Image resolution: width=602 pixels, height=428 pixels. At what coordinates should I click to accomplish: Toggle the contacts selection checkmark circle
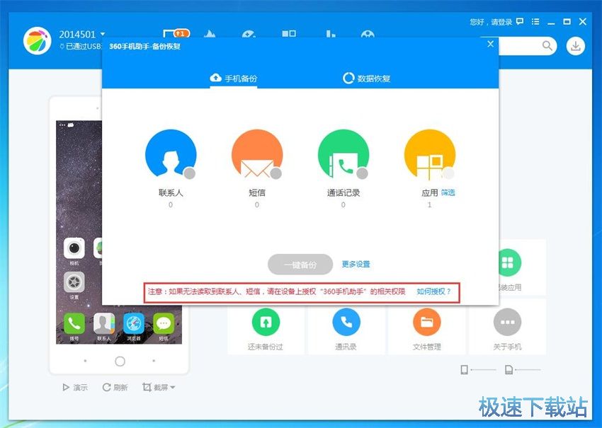point(189,173)
